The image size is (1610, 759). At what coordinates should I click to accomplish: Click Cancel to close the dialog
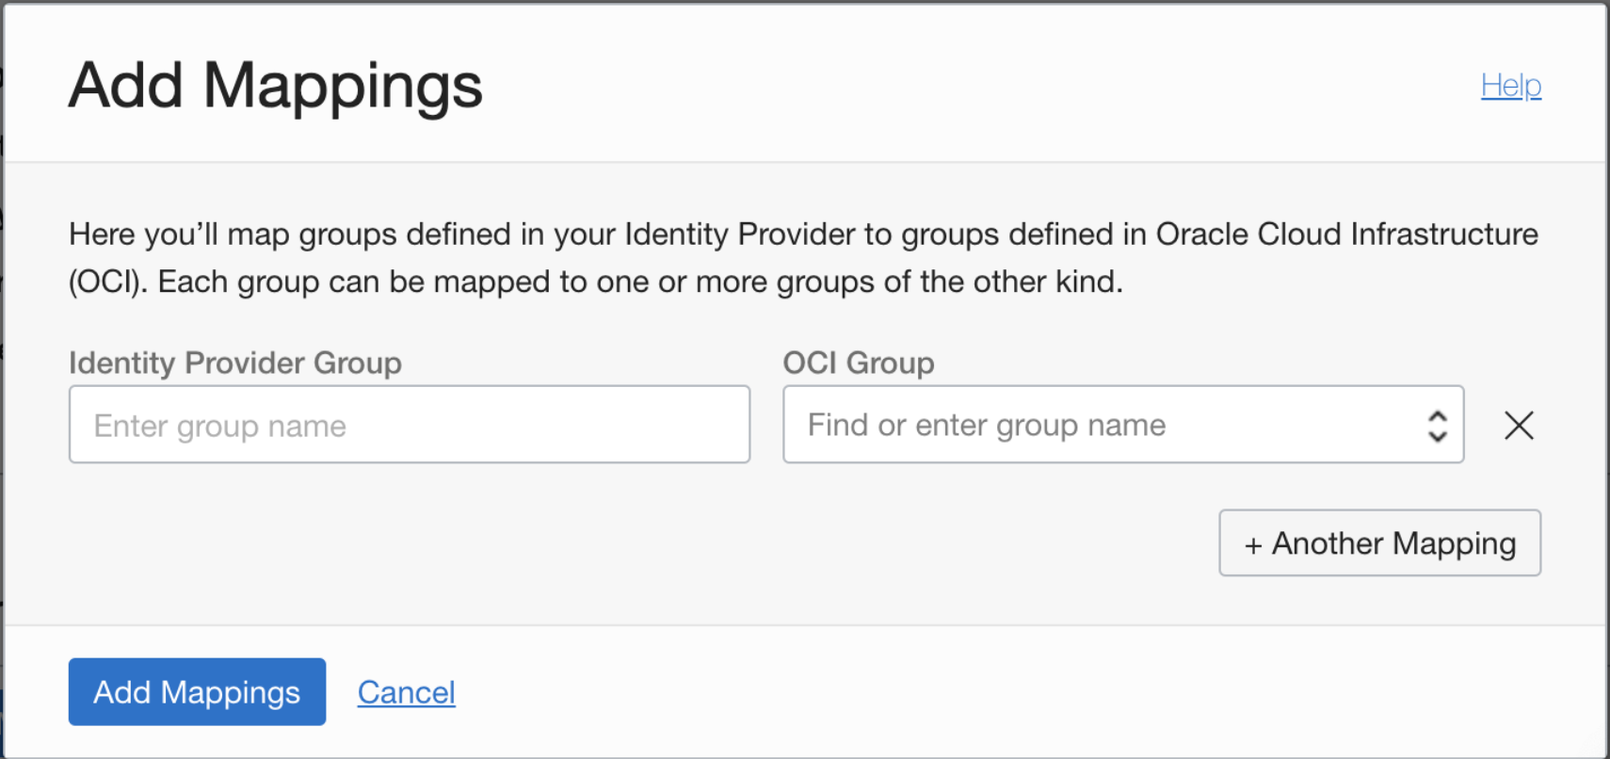[x=406, y=692]
